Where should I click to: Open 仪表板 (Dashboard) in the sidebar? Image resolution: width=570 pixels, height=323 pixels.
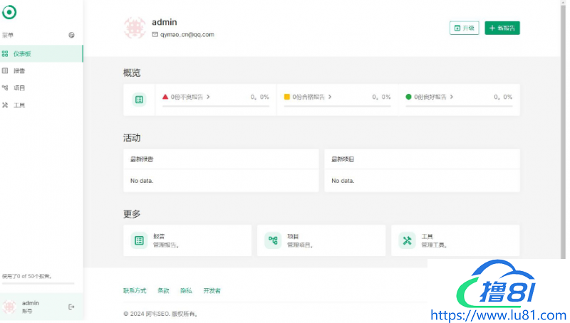point(21,53)
